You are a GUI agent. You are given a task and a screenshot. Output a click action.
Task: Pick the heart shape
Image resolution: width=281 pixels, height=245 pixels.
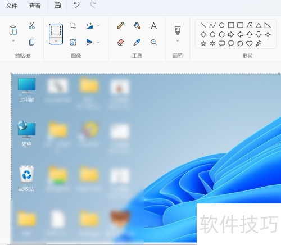point(250,43)
